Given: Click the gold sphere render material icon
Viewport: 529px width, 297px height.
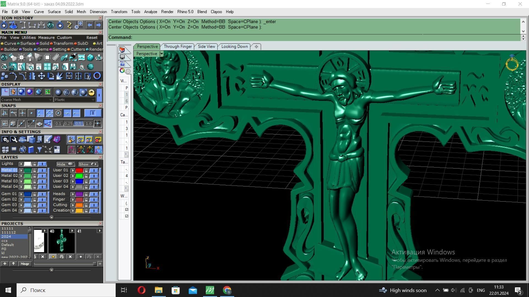Looking at the screenshot, I should (91, 92).
